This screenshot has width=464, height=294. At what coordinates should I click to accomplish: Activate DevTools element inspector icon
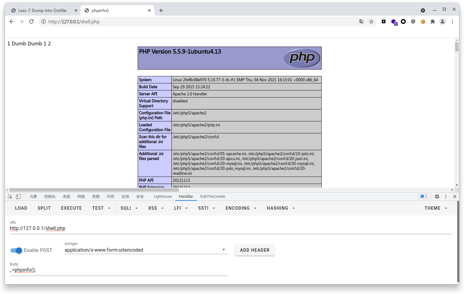click(10, 197)
